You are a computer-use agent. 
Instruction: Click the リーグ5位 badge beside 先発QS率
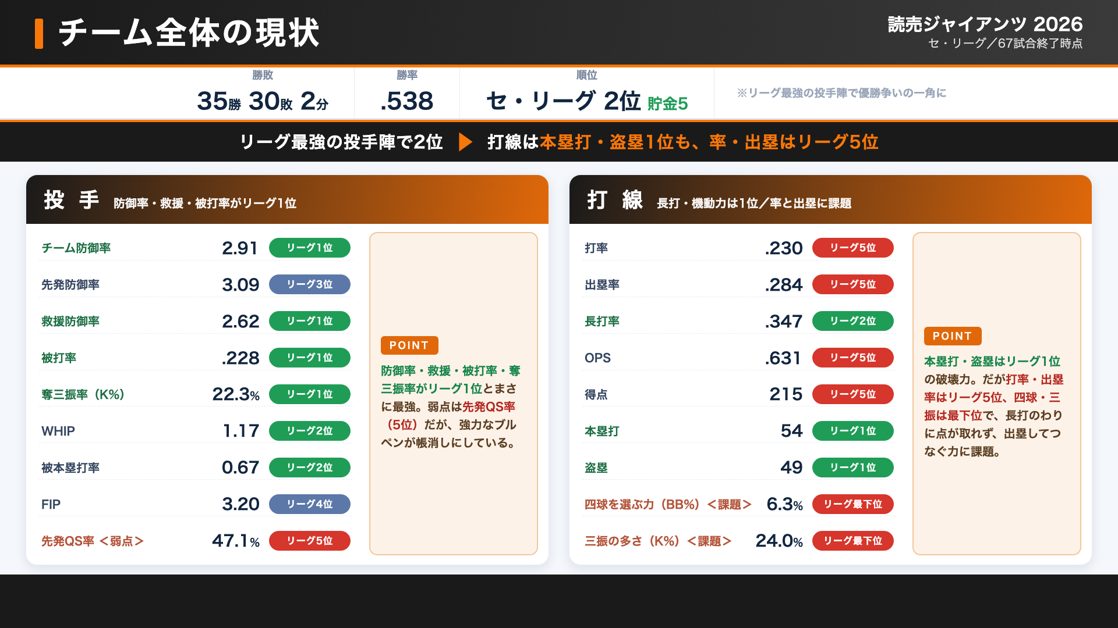(x=310, y=541)
